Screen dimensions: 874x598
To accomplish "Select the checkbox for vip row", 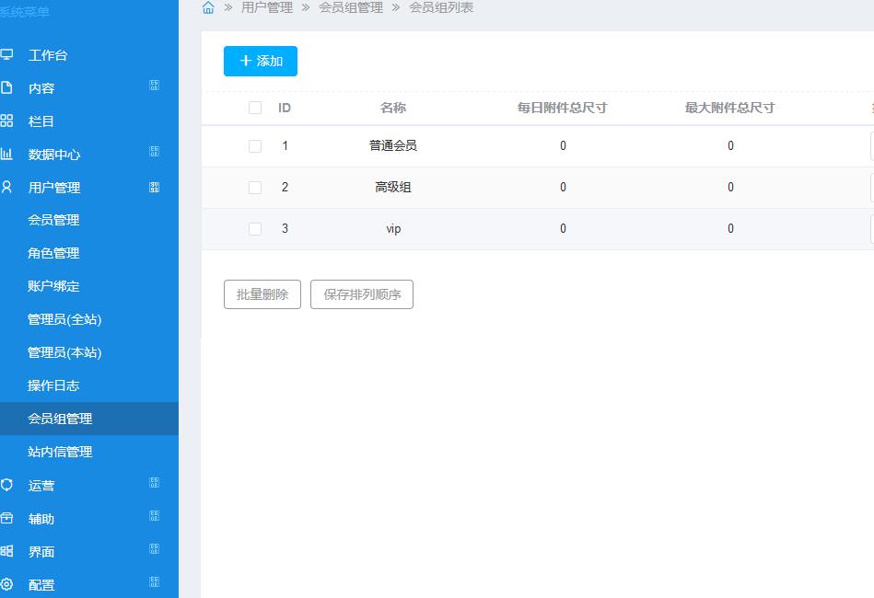I will [x=255, y=229].
